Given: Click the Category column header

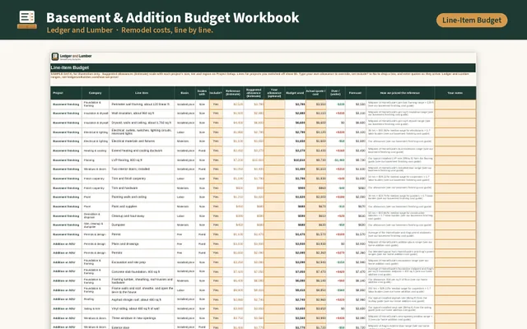Looking at the screenshot, I should (x=96, y=93).
